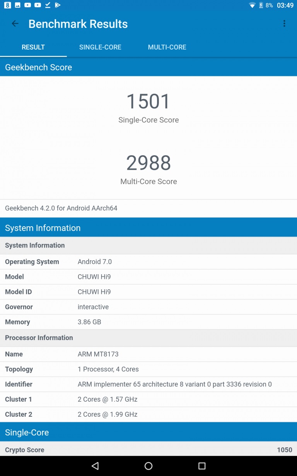Tap 2 Cores @ 1.99 GHz value
The width and height of the screenshot is (297, 476).
108,415
